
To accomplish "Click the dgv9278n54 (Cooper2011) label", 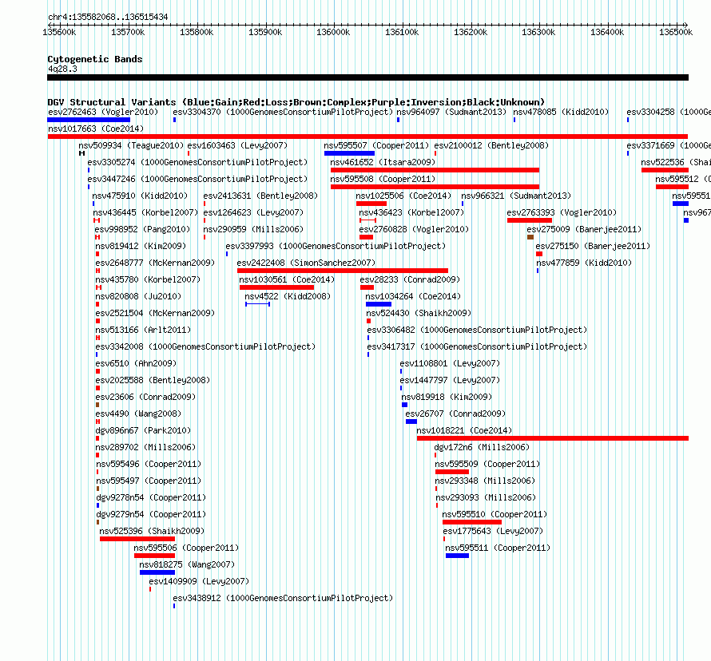I will click(151, 497).
